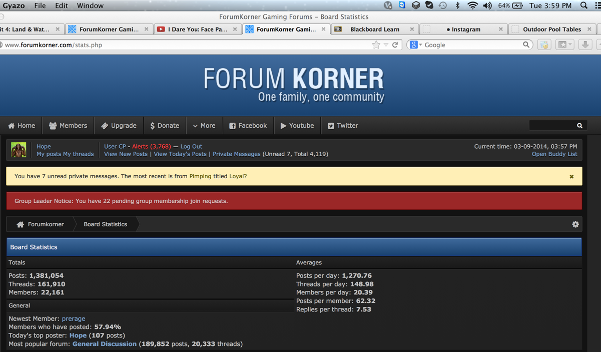This screenshot has width=601, height=352.
Task: Close the Blackboard Learn tab
Action: [412, 29]
